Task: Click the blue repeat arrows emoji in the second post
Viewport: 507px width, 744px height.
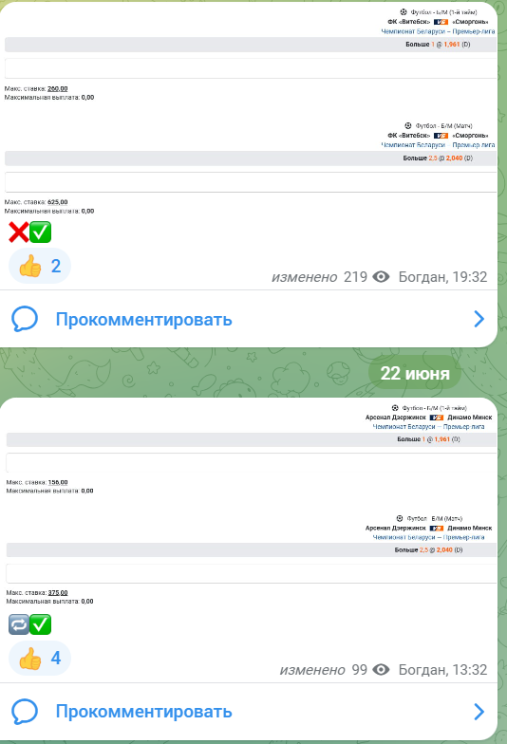Action: tap(19, 624)
